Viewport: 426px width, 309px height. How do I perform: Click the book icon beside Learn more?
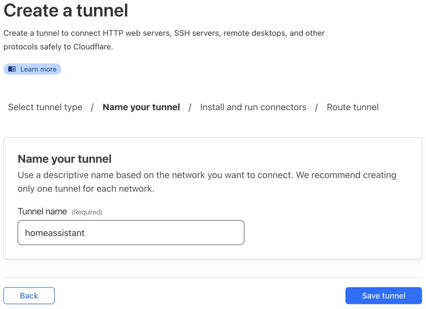coord(12,69)
